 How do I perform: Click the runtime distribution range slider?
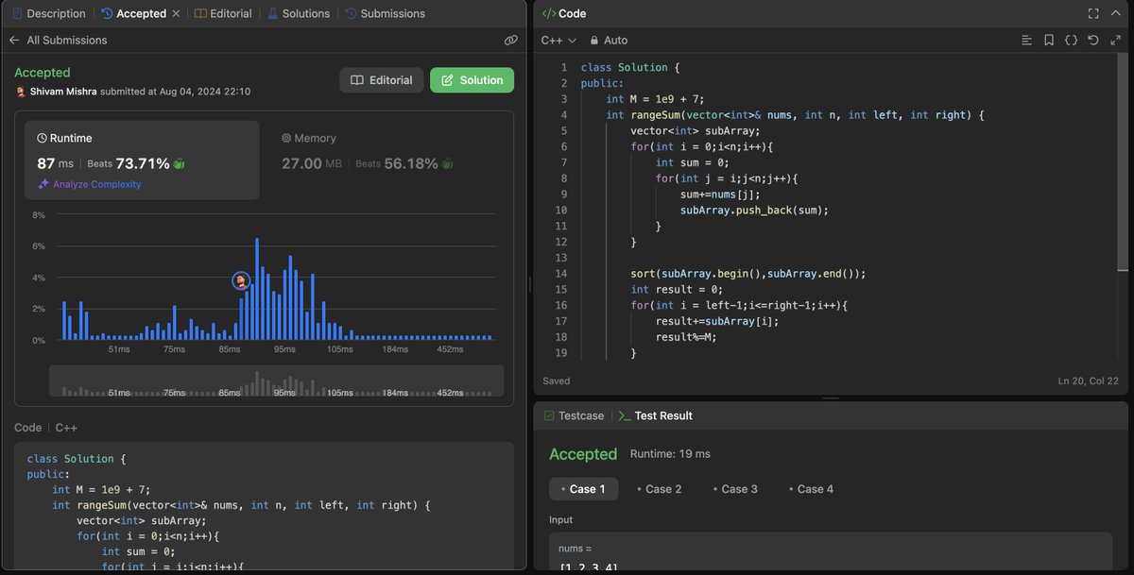[x=276, y=381]
